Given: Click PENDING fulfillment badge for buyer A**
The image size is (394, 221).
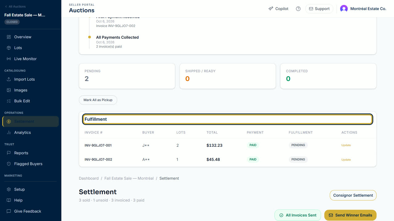Looking at the screenshot, I should tap(298, 160).
